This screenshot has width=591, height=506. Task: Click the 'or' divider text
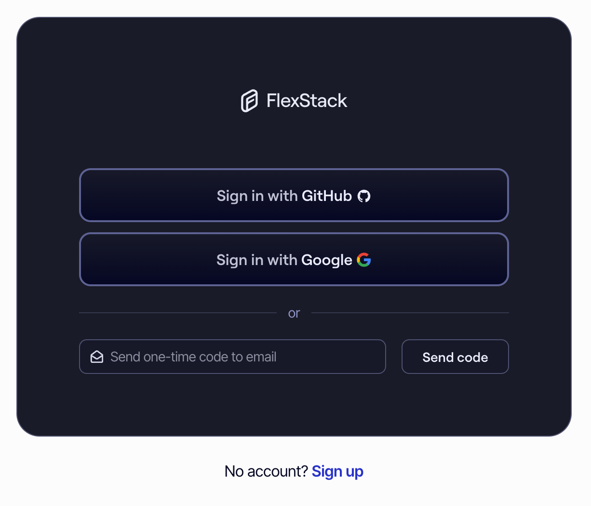point(294,313)
